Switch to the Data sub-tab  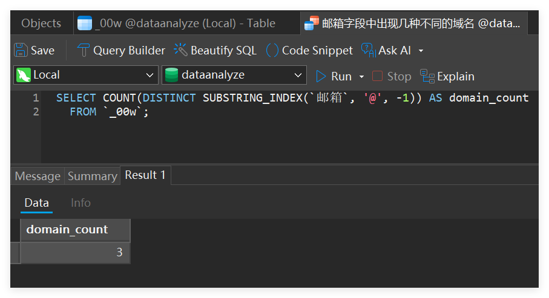tap(37, 203)
